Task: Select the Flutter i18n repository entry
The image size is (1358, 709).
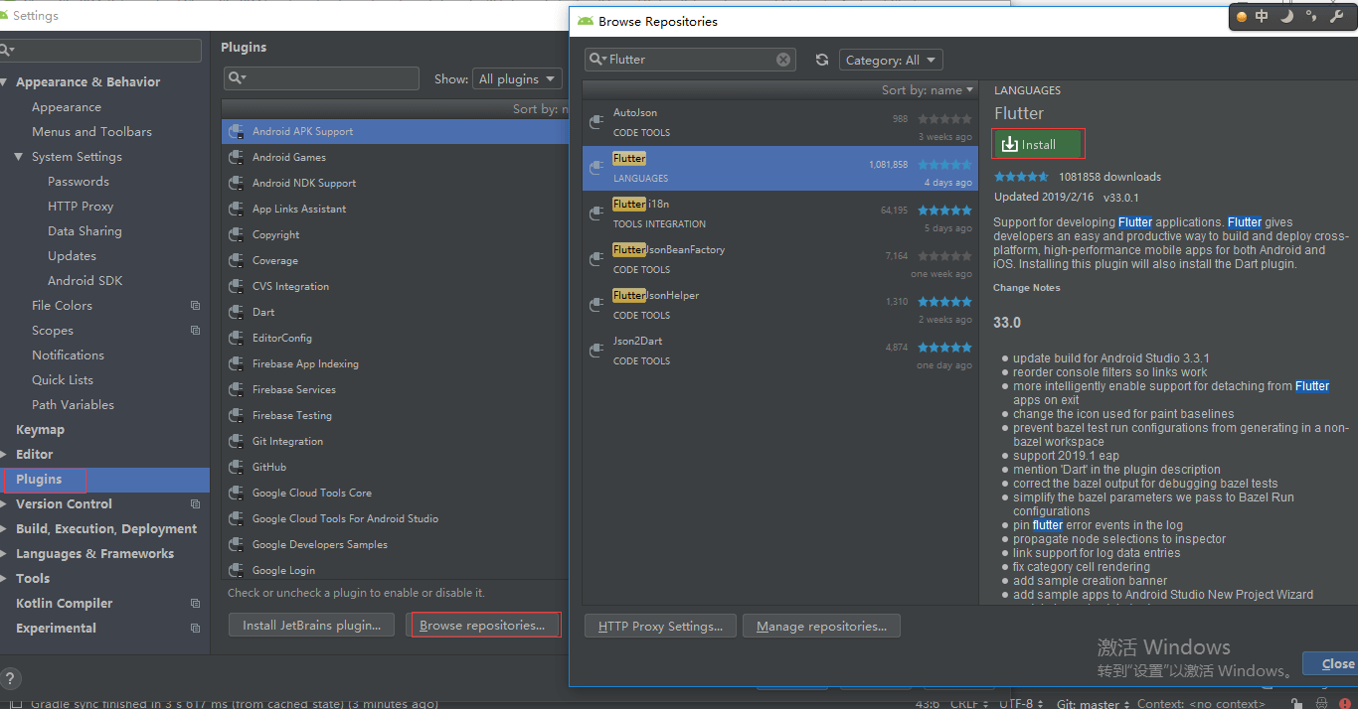Action: pyautogui.click(x=780, y=213)
